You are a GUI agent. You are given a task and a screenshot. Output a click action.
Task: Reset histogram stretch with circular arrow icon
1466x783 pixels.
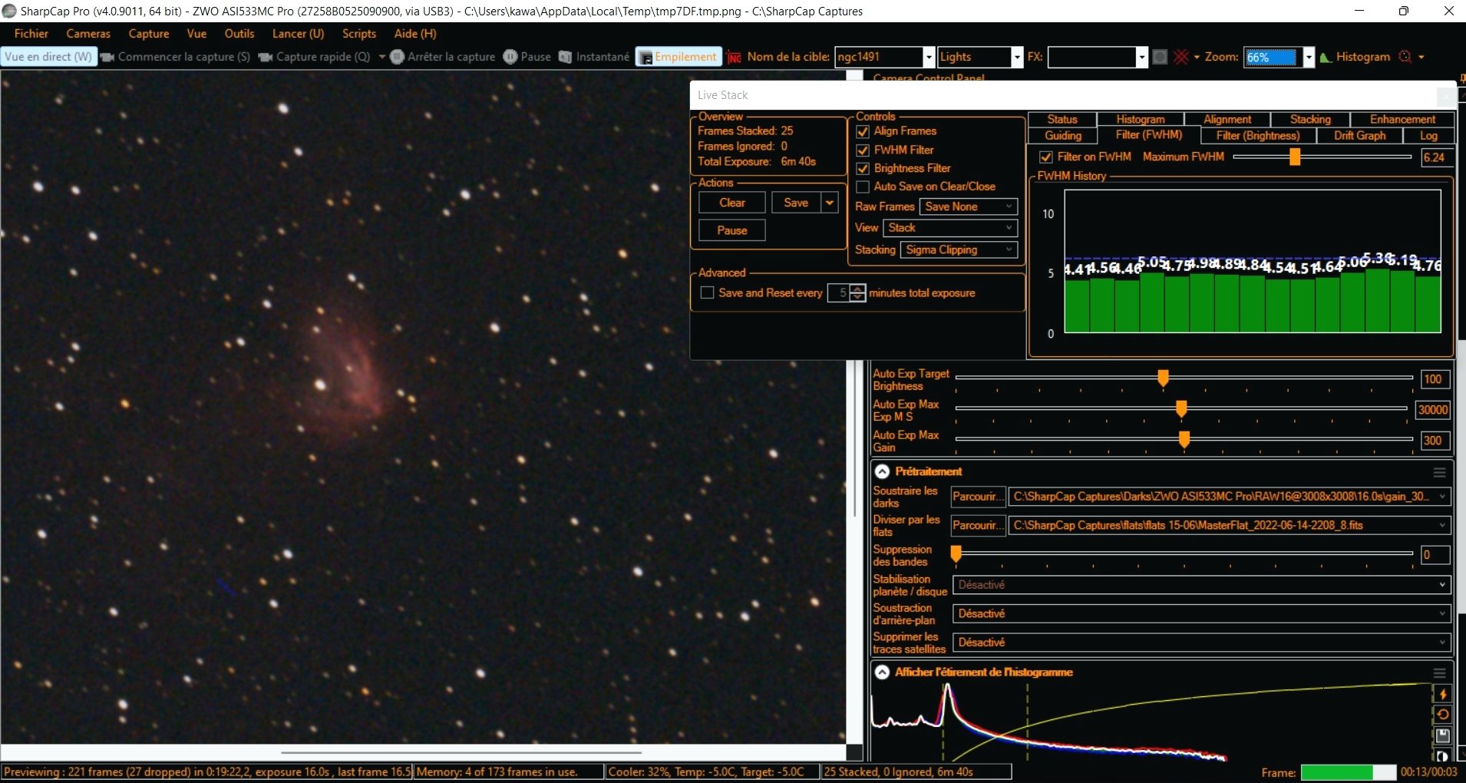[1443, 715]
